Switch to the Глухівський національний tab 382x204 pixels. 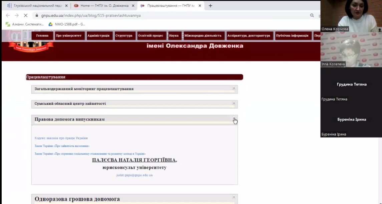(37, 6)
